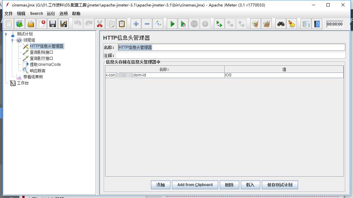Click the IOS value cell
The height and width of the screenshot is (198, 353).
284,75
